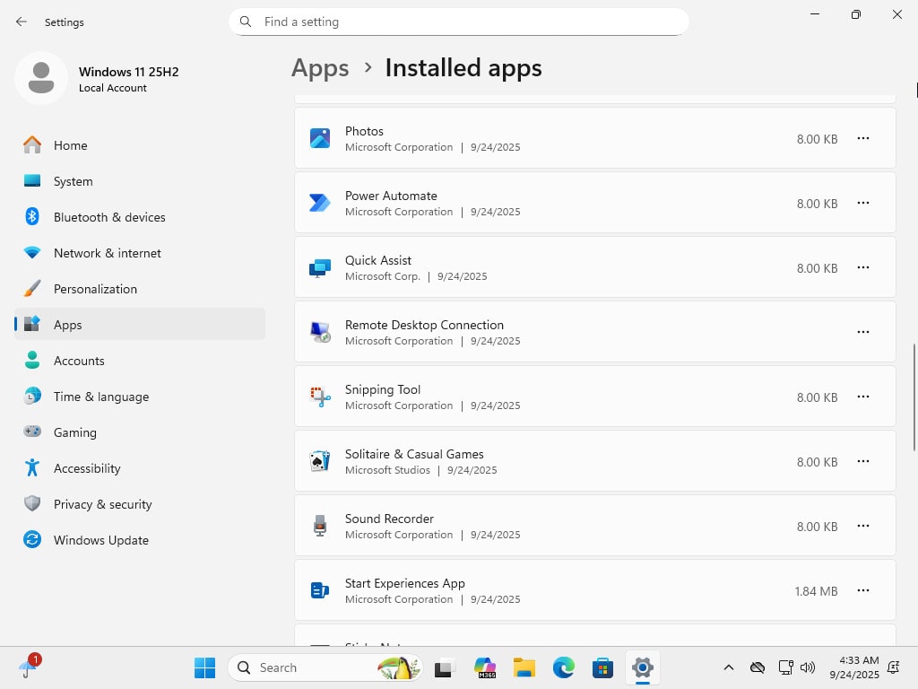Click the Snipping Tool name text
The width and height of the screenshot is (918, 689).
coord(383,389)
